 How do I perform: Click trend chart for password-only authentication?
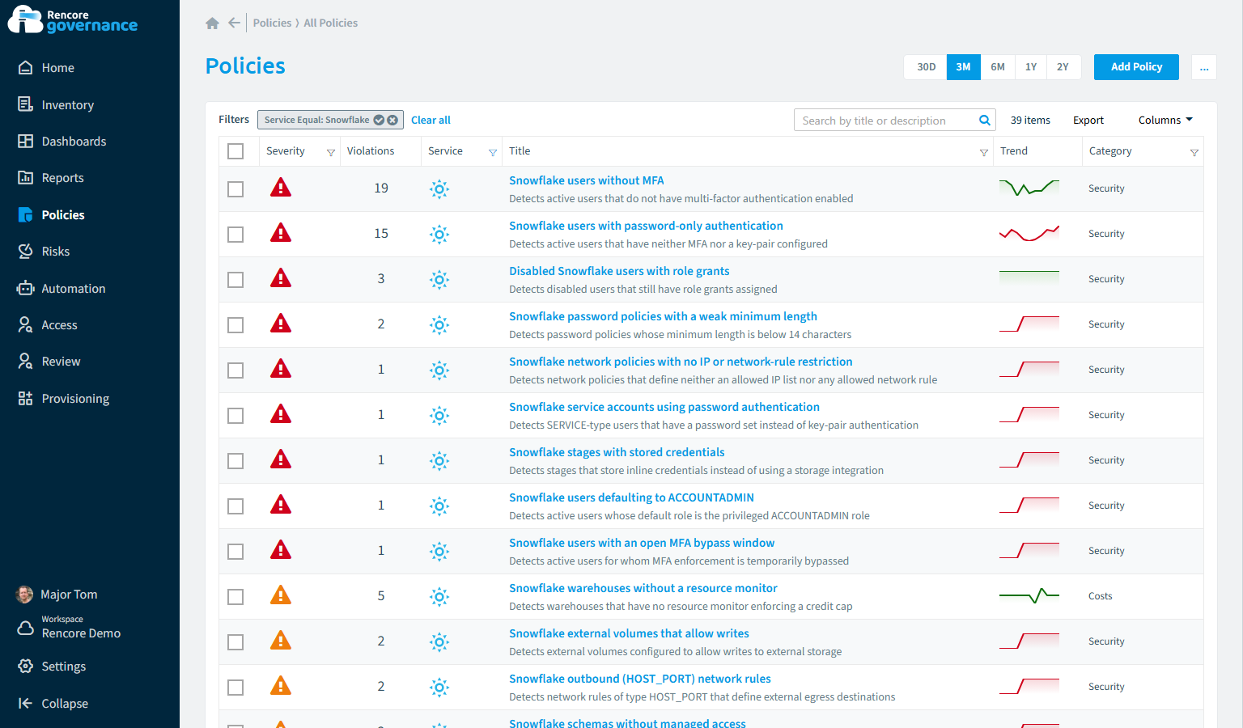(1029, 234)
